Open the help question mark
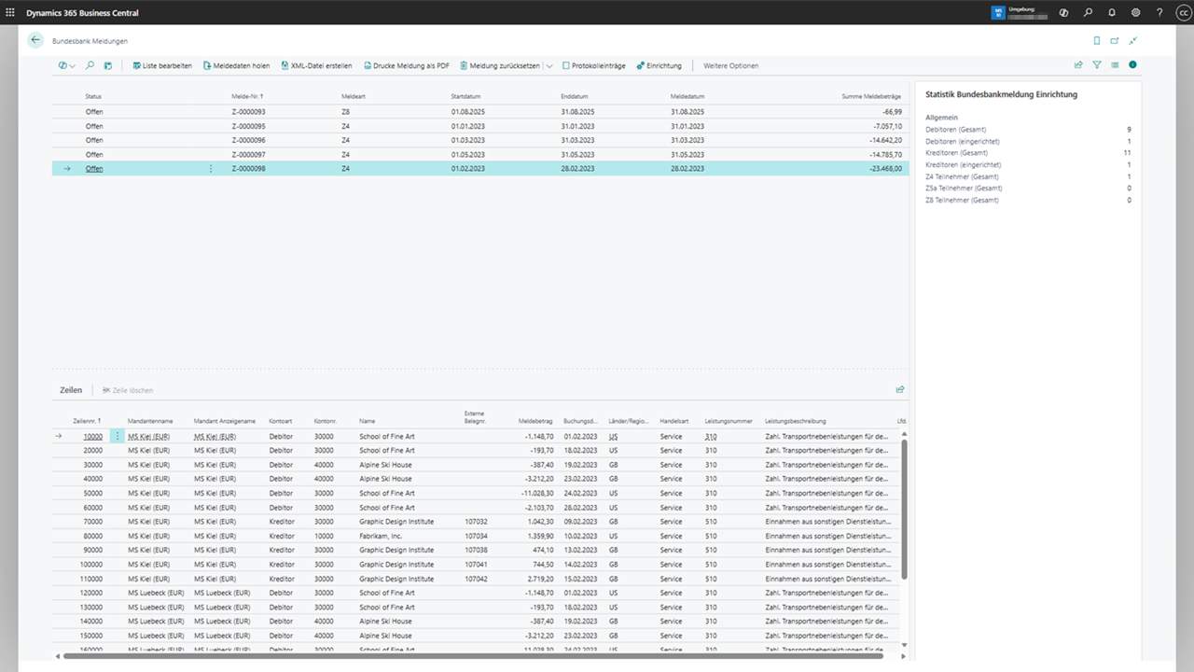The height and width of the screenshot is (672, 1194). [x=1159, y=12]
